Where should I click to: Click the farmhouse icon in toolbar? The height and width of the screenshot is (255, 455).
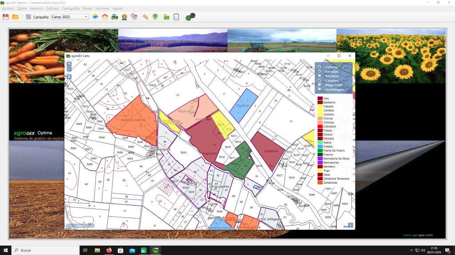point(105,17)
